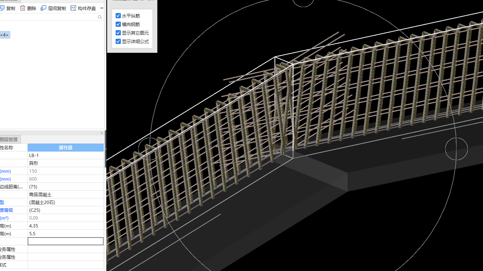The width and height of the screenshot is (483, 271).
Task: Click the 构件存盘 icon
Action: click(x=73, y=8)
